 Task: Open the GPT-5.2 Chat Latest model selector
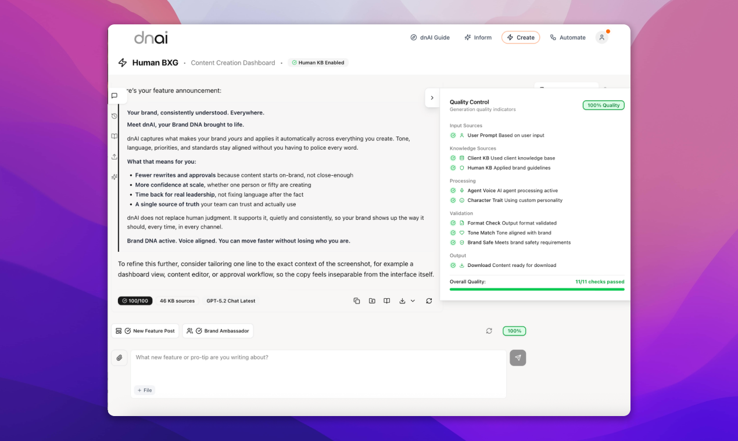coord(231,301)
